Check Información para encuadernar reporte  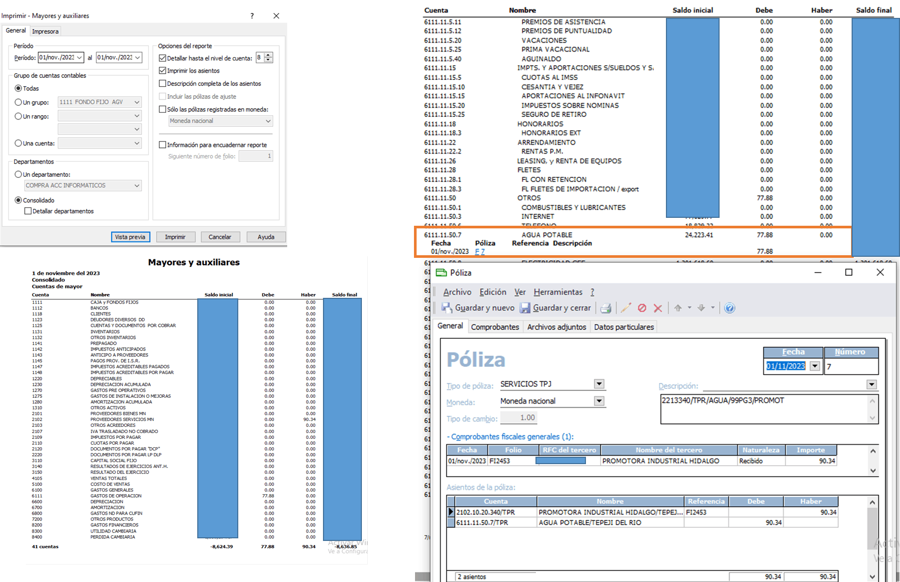coord(163,145)
